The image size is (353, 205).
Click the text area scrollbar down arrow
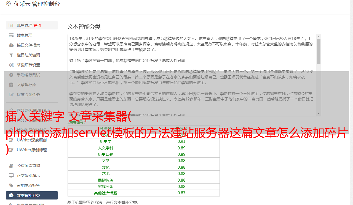click(x=319, y=114)
